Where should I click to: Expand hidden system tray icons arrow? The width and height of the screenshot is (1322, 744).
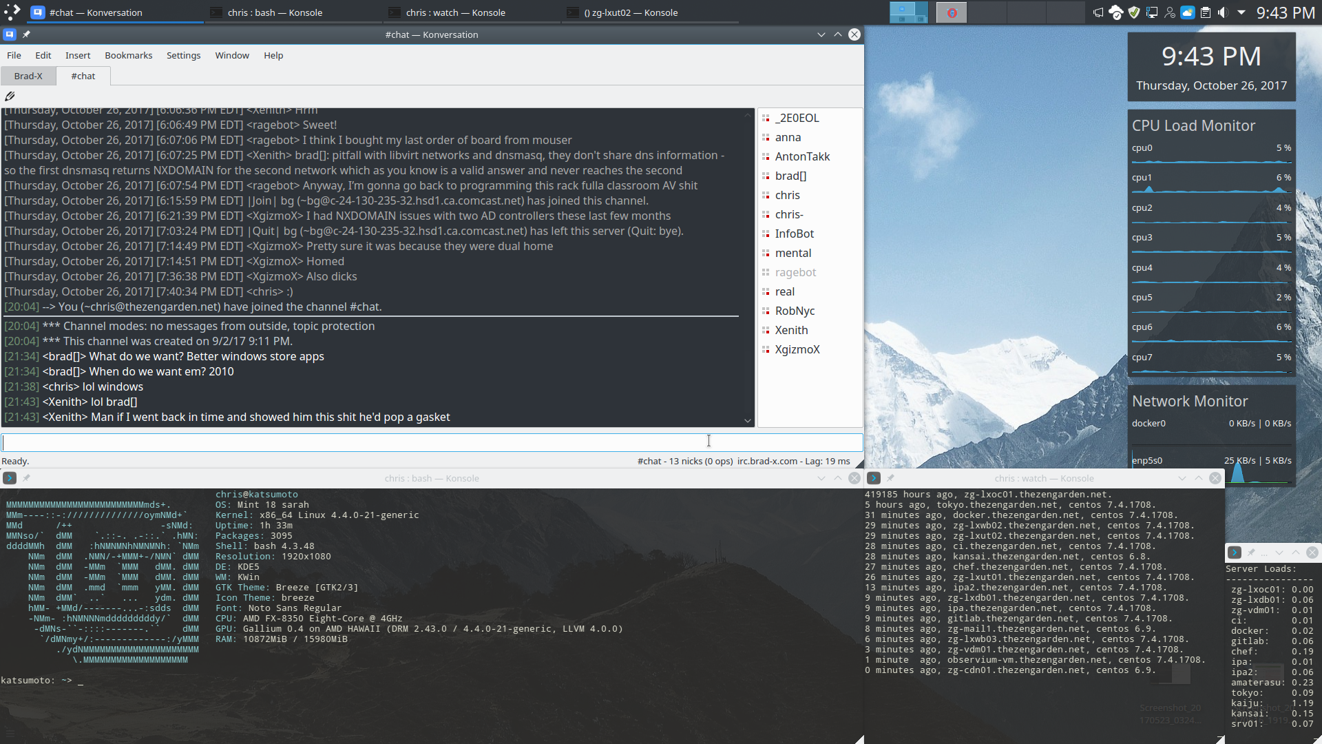1241,12
